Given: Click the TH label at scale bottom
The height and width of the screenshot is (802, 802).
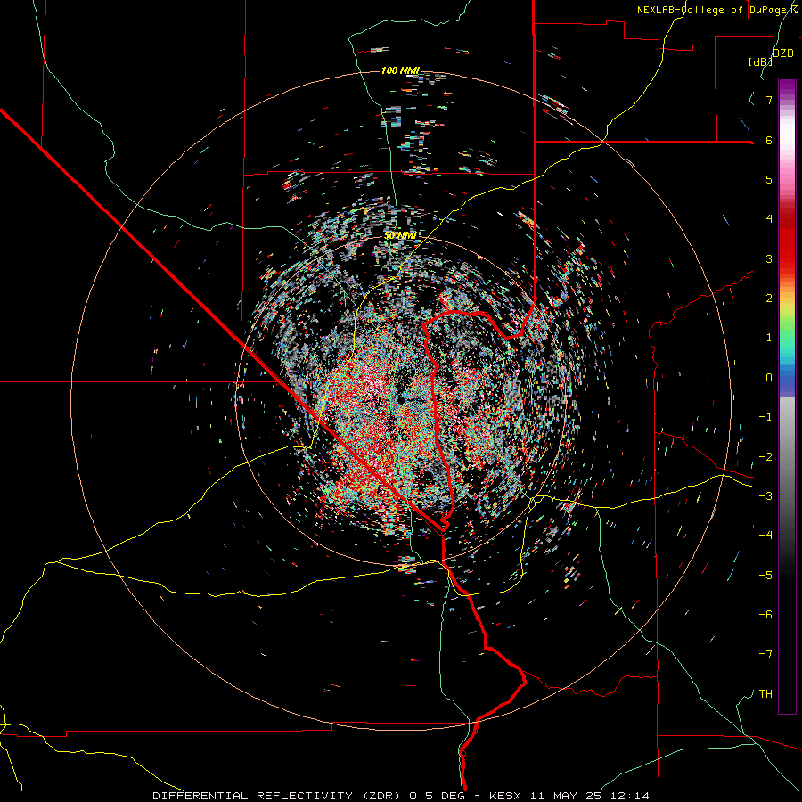Looking at the screenshot, I should [765, 694].
